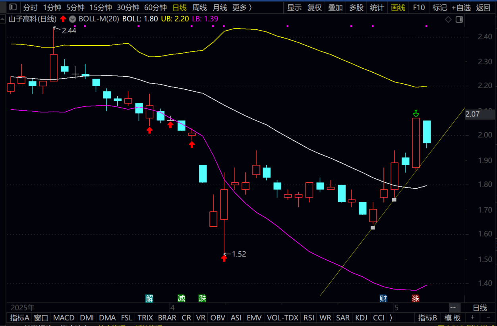Switch indicator to VR
497x326 pixels.
tap(201, 318)
